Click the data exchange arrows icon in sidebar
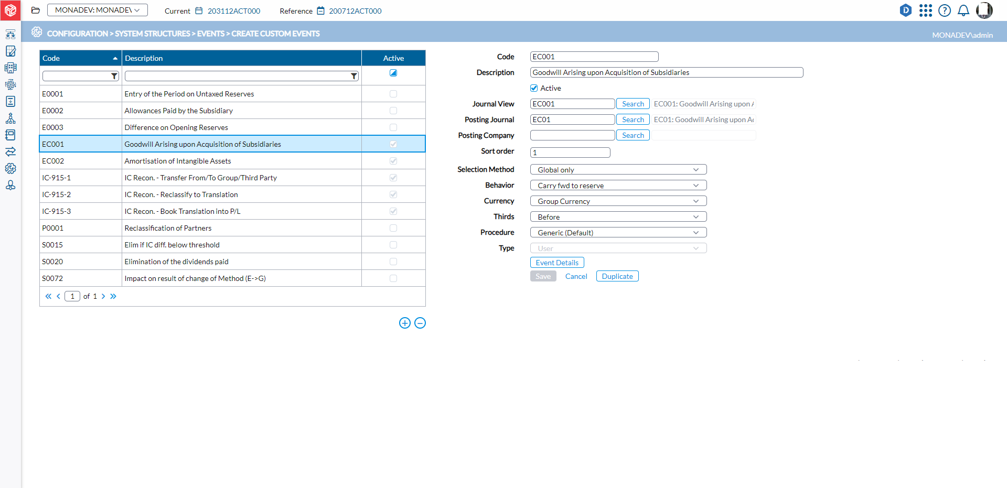1007x488 pixels. (x=10, y=151)
